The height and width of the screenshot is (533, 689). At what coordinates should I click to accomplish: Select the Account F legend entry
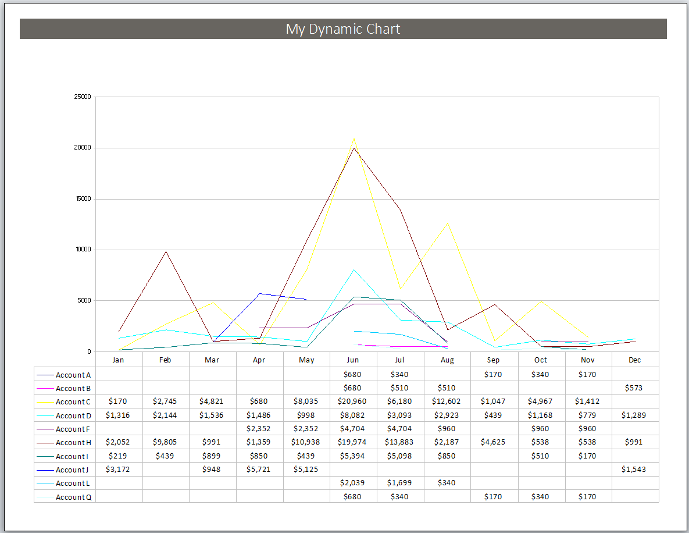[65, 429]
